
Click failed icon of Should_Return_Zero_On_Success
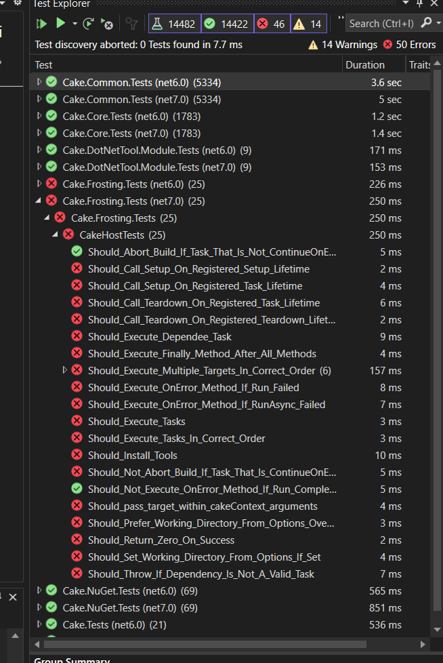click(77, 540)
